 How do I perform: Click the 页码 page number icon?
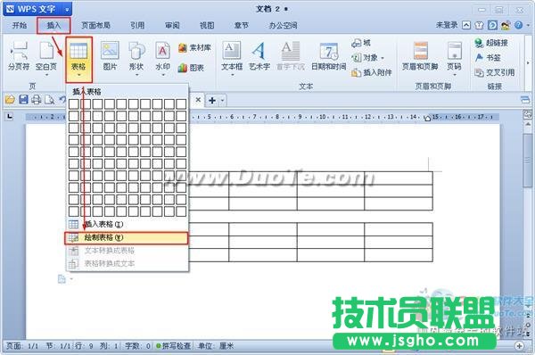[x=454, y=51]
